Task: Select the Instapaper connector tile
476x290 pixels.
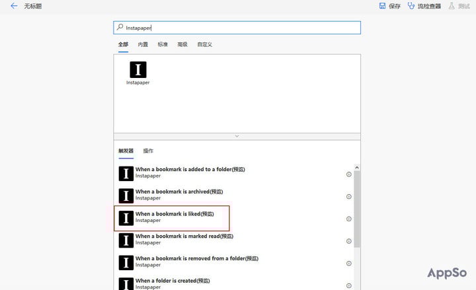Action: (x=138, y=73)
